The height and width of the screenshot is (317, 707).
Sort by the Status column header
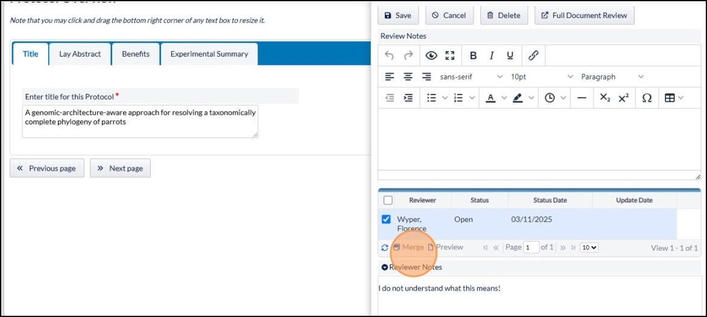point(480,200)
